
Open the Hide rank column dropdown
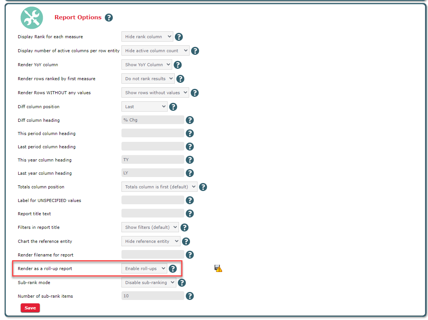point(147,37)
